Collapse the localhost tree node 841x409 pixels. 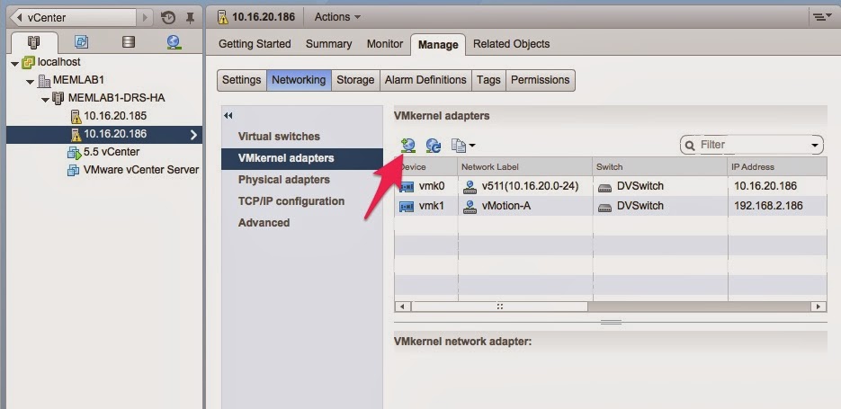click(x=14, y=63)
